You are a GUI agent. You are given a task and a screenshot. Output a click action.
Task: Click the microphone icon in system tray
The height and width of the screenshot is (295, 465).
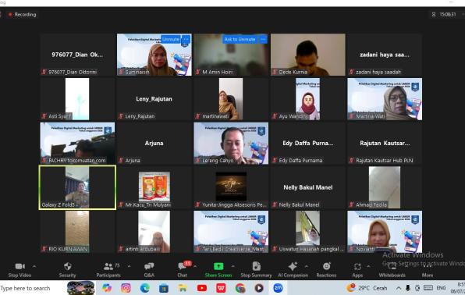408,288
